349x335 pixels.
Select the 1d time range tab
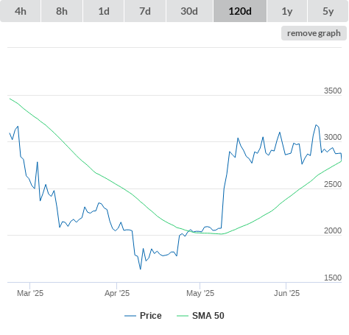coord(104,11)
